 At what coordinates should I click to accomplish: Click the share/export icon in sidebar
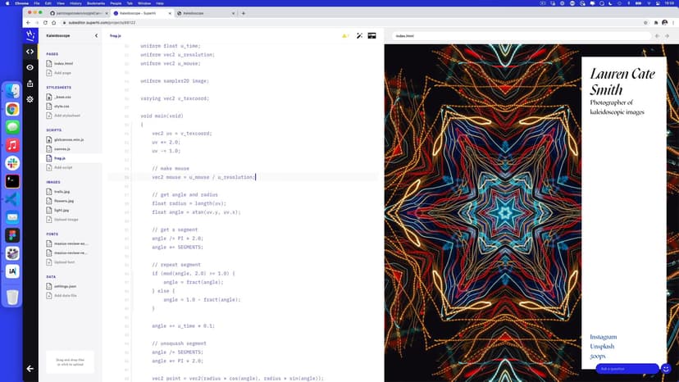[x=30, y=83]
